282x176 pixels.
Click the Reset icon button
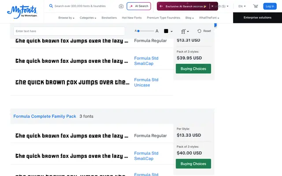(x=199, y=31)
